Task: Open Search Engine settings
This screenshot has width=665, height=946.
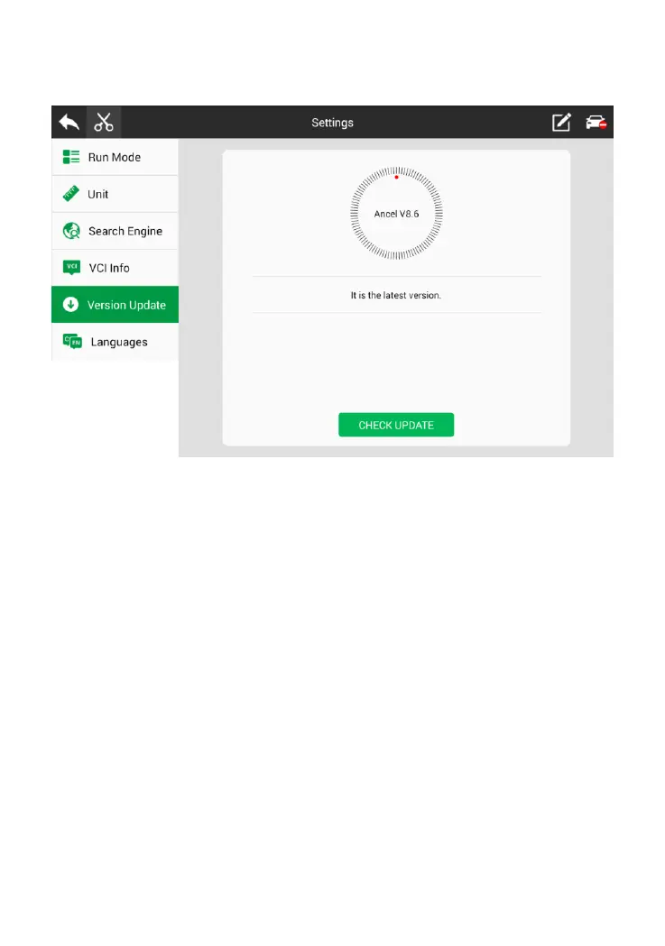Action: (x=115, y=231)
